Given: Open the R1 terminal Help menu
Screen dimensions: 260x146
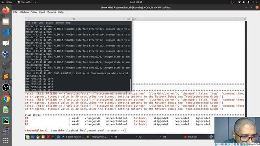Looking at the screenshot, I should coord(68,23).
